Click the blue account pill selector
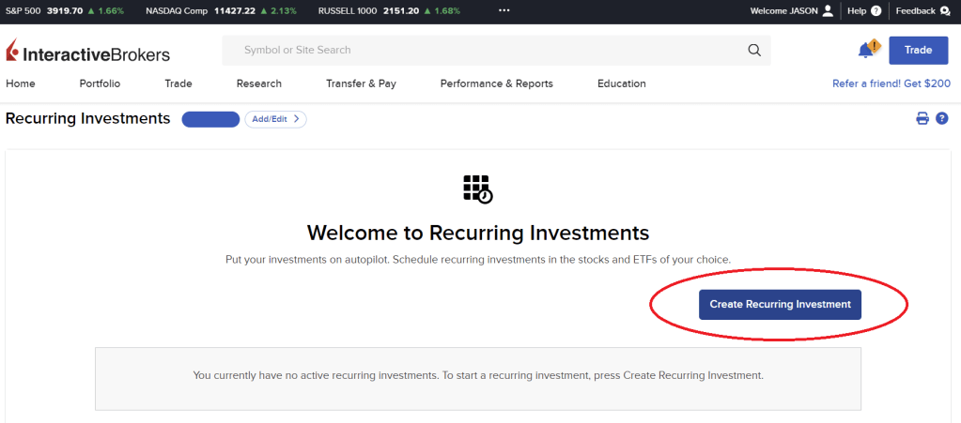 [210, 119]
